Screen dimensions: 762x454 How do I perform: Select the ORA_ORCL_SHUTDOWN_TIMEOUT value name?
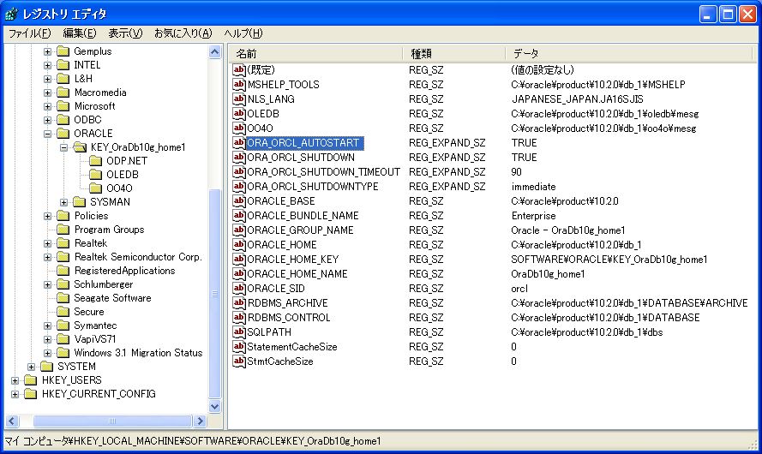[323, 172]
